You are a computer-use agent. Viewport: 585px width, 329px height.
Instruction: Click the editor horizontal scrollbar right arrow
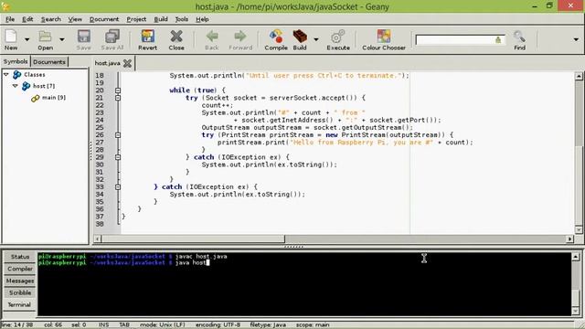point(569,239)
